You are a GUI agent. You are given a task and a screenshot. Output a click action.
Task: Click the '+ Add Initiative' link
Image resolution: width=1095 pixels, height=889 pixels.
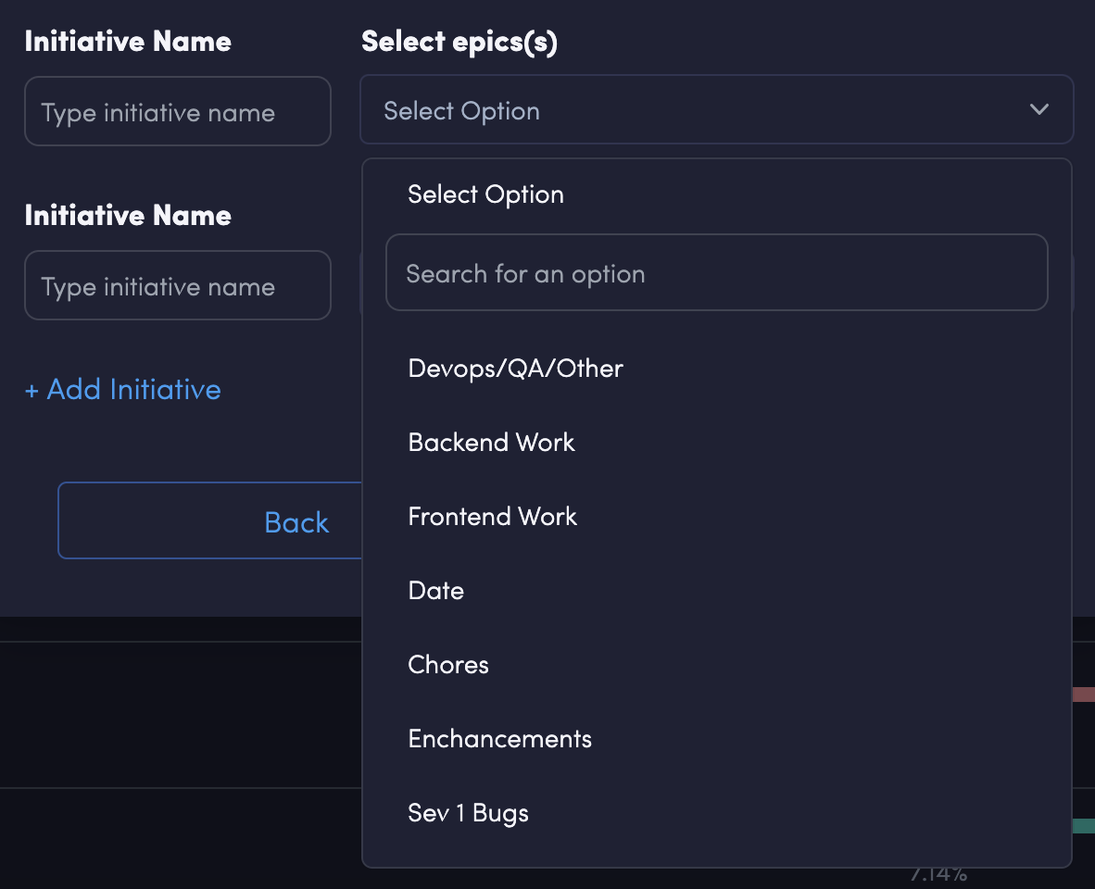(x=122, y=390)
